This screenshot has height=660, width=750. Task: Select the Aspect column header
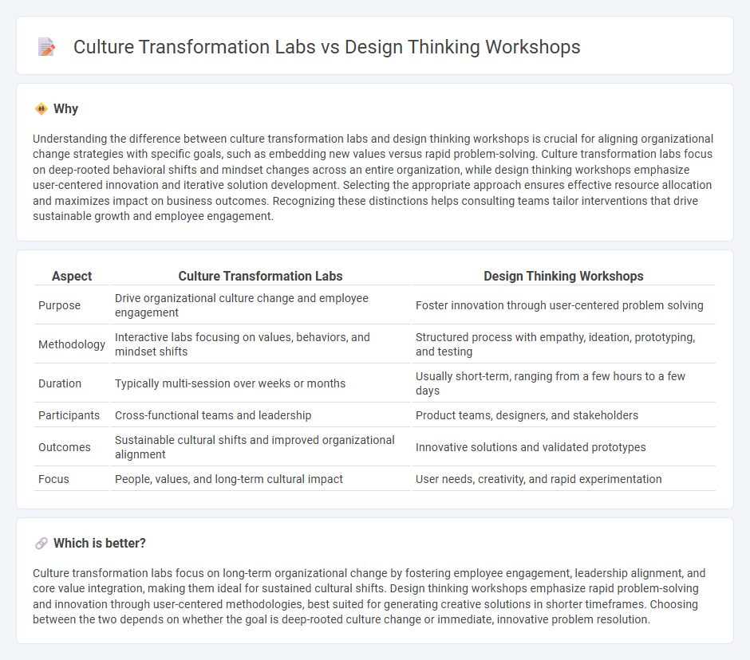[x=72, y=277]
